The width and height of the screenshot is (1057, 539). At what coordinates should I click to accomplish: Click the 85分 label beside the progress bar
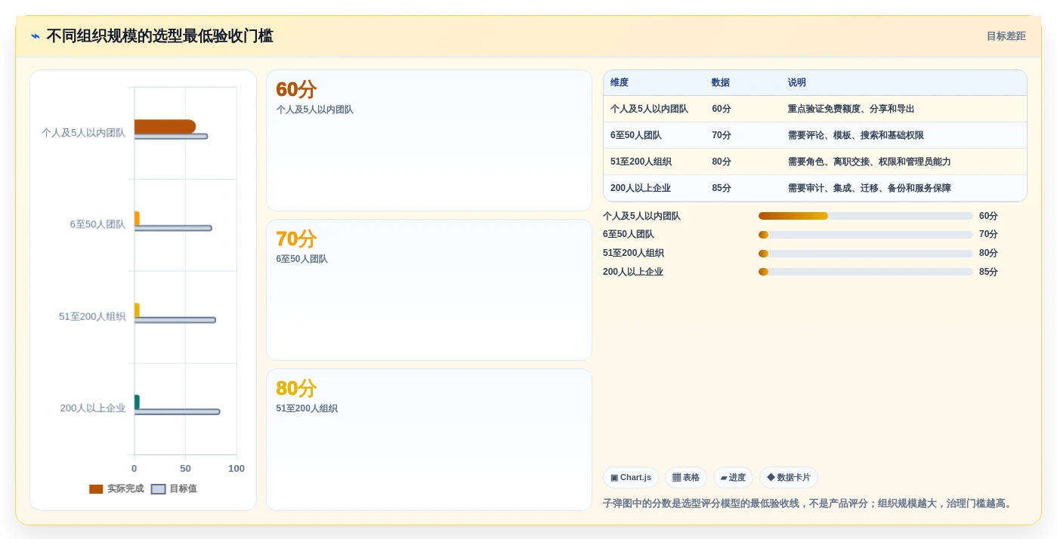click(988, 272)
